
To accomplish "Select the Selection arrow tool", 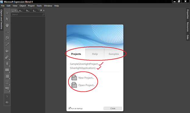I will [x=7, y=13].
